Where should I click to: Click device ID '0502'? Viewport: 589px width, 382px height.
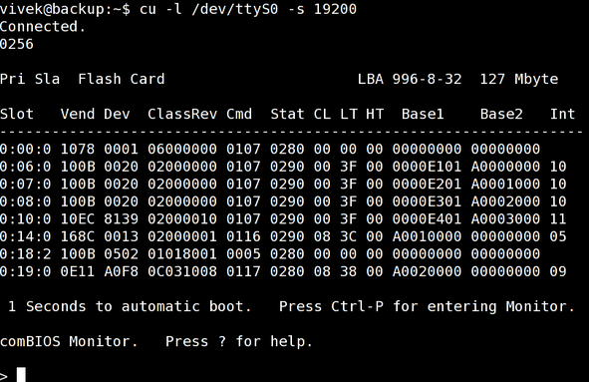click(x=122, y=254)
